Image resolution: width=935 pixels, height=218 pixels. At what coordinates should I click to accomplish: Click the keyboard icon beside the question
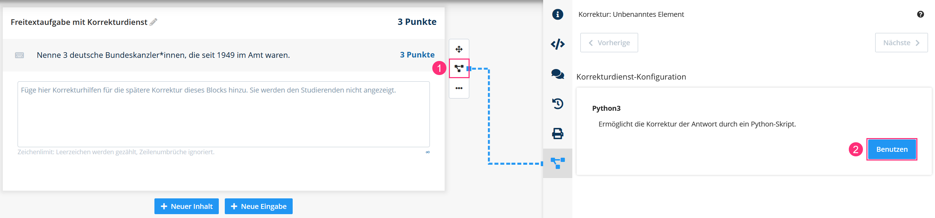coord(20,55)
